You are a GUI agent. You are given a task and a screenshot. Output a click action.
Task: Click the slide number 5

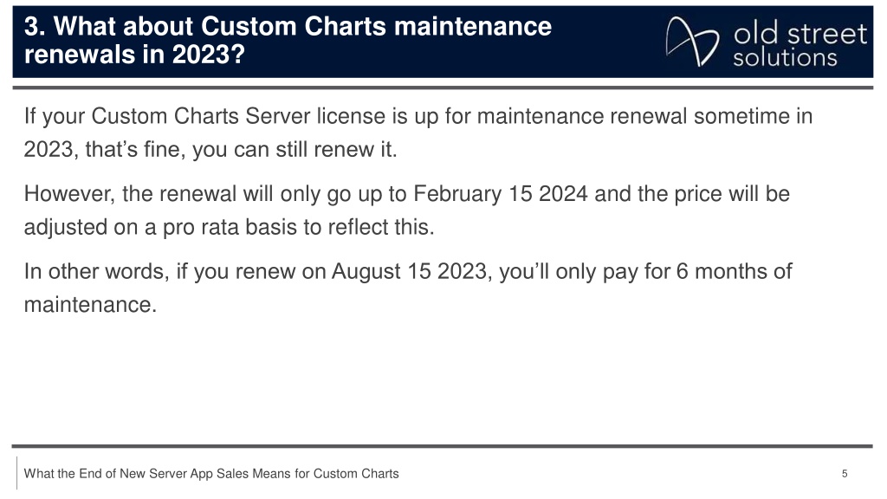845,474
